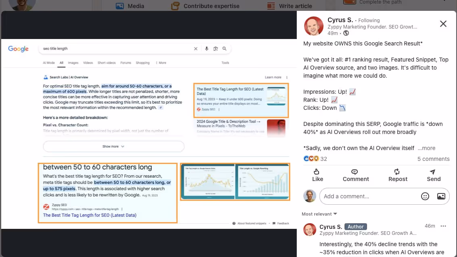Open The Best Title Tag Length link
The height and width of the screenshot is (257, 457).
click(x=90, y=215)
